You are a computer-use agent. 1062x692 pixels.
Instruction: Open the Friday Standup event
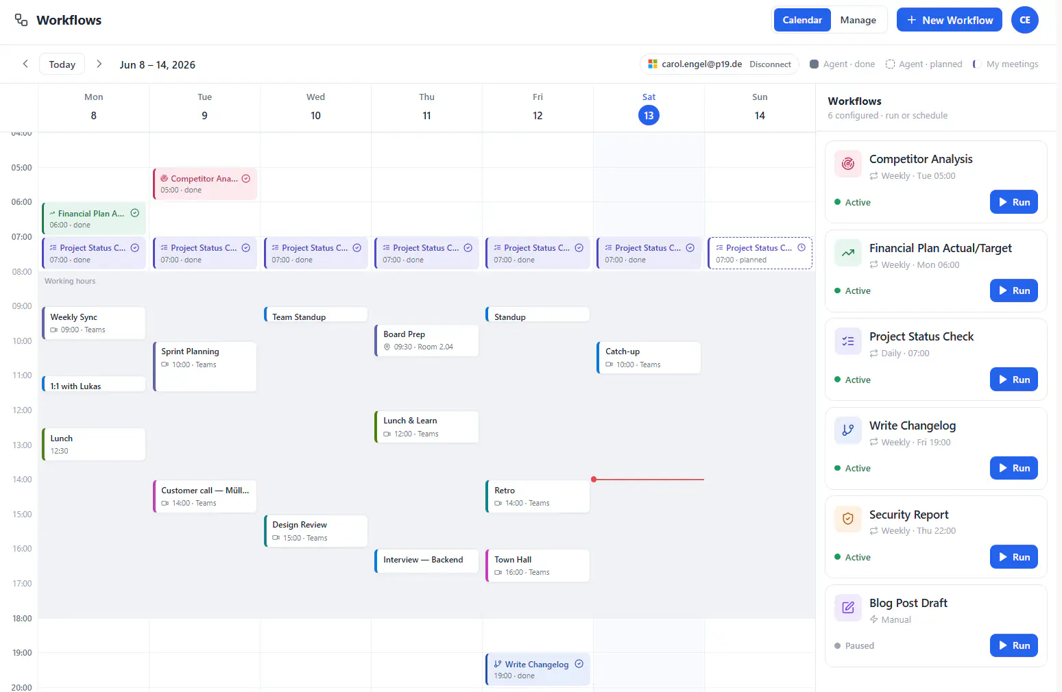(538, 314)
